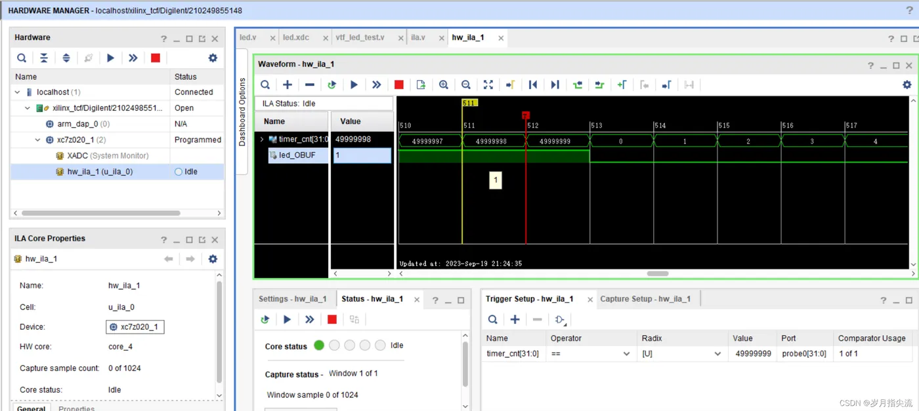
Task: Open ILA Core Properties settings gear
Action: [x=213, y=259]
